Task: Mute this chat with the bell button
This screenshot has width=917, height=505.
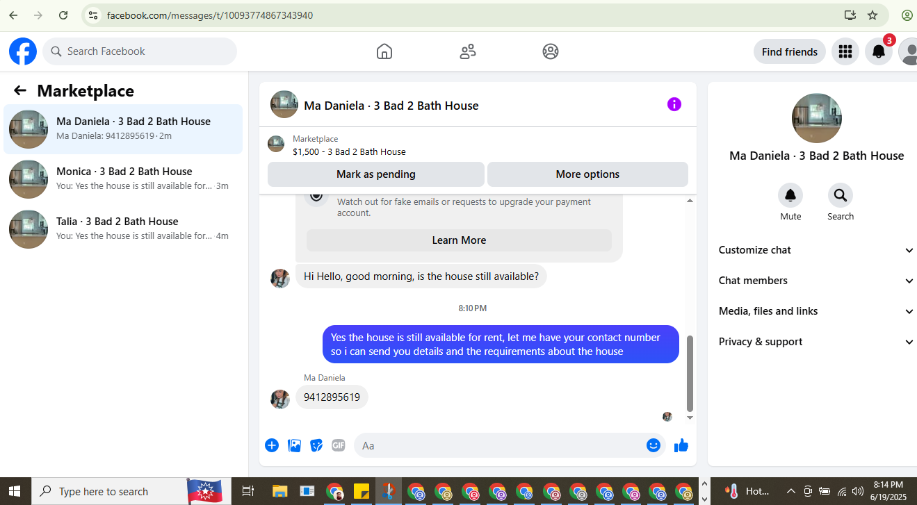Action: pyautogui.click(x=790, y=195)
